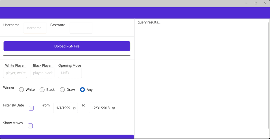Open the To date calendar picker icon
This screenshot has width=270, height=139.
point(113,108)
